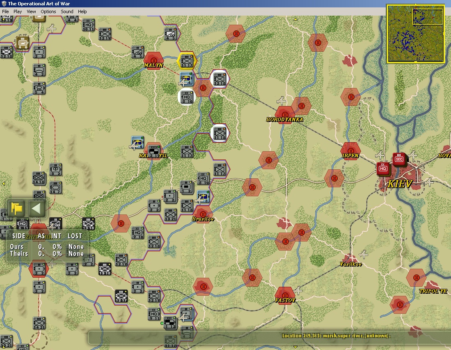451x350 pixels.
Task: Select the 14-7 unit
Action: [x=55, y=188]
